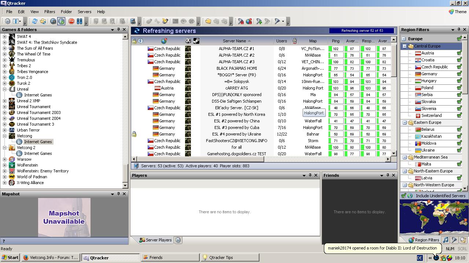Toggle the Latvia filter checkmark
The image size is (469, 263).
[x=459, y=178]
